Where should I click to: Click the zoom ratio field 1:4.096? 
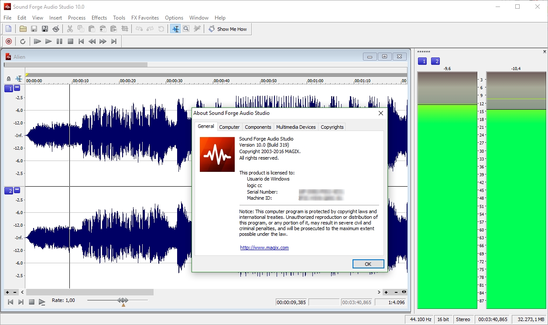point(390,302)
